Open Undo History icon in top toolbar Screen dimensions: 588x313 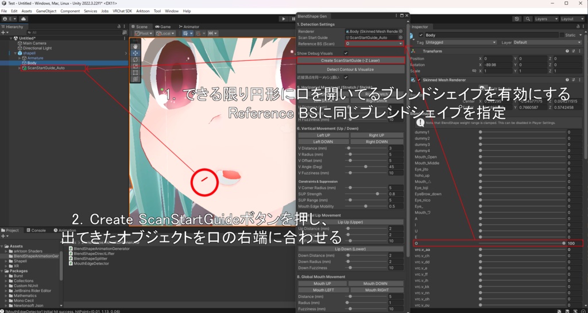(x=517, y=19)
